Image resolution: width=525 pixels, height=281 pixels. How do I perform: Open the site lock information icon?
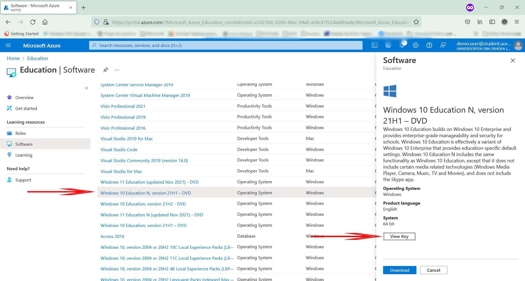106,22
